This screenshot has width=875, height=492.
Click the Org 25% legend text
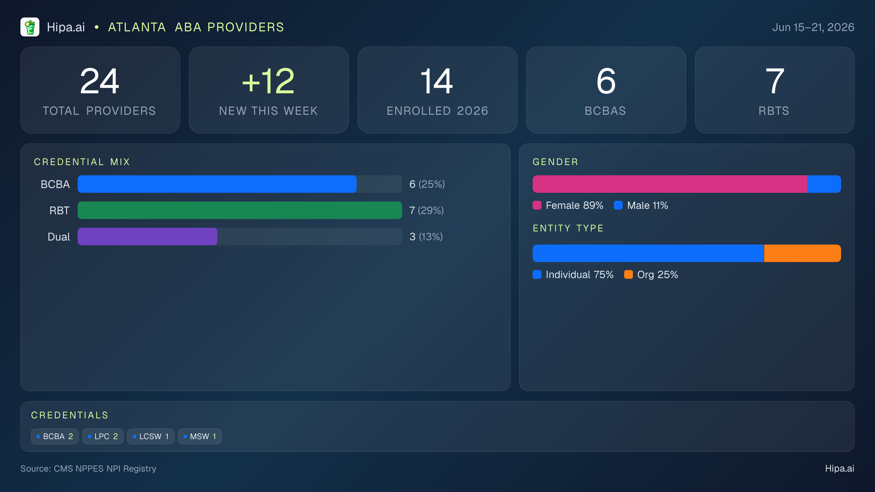[x=658, y=274]
